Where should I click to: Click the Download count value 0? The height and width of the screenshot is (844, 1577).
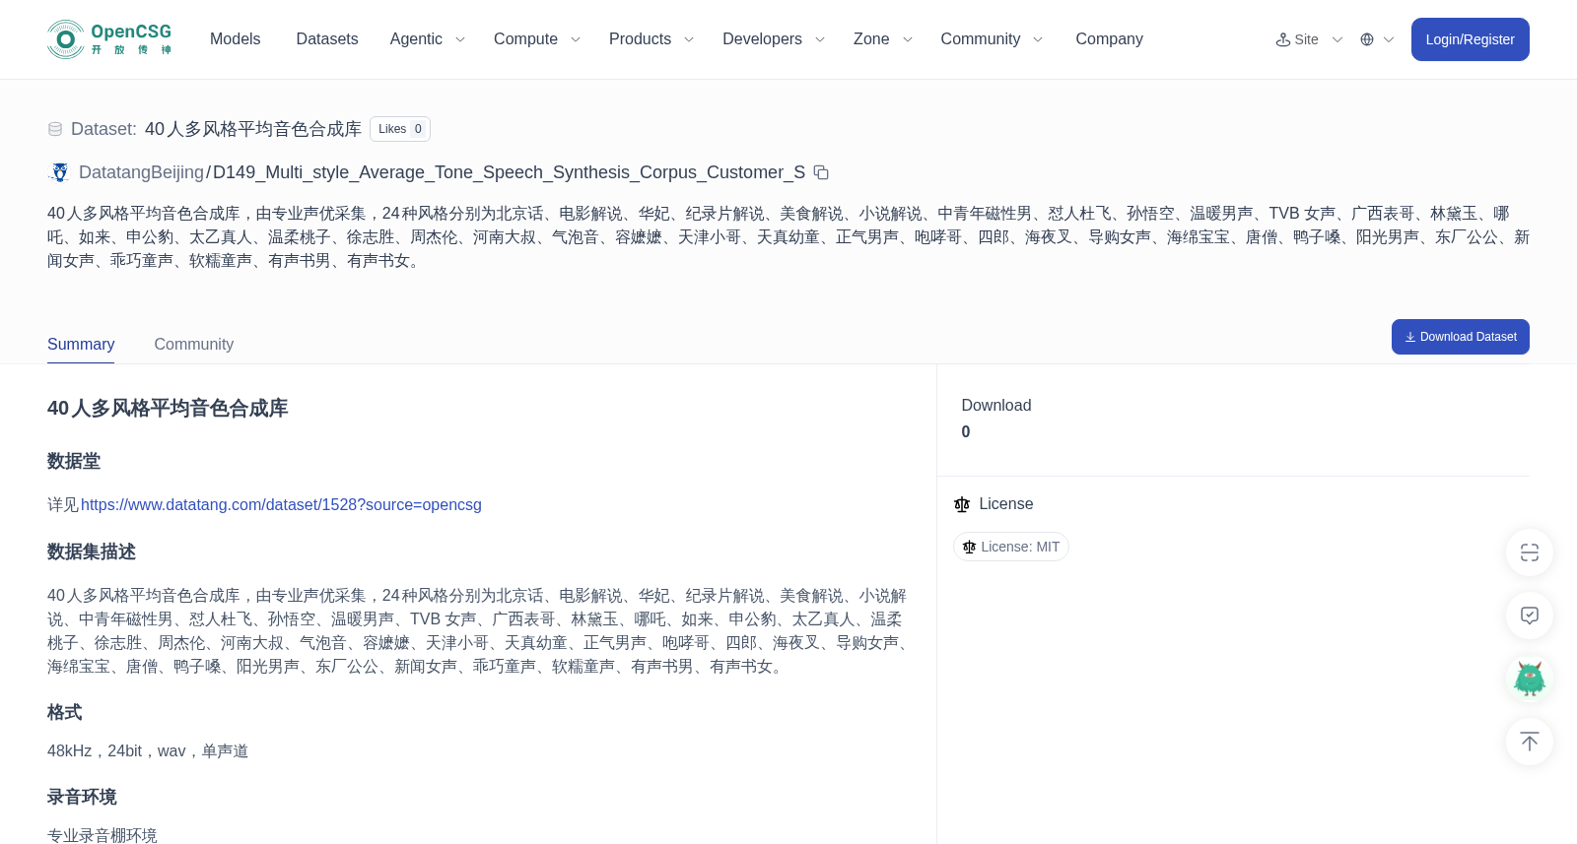966,432
